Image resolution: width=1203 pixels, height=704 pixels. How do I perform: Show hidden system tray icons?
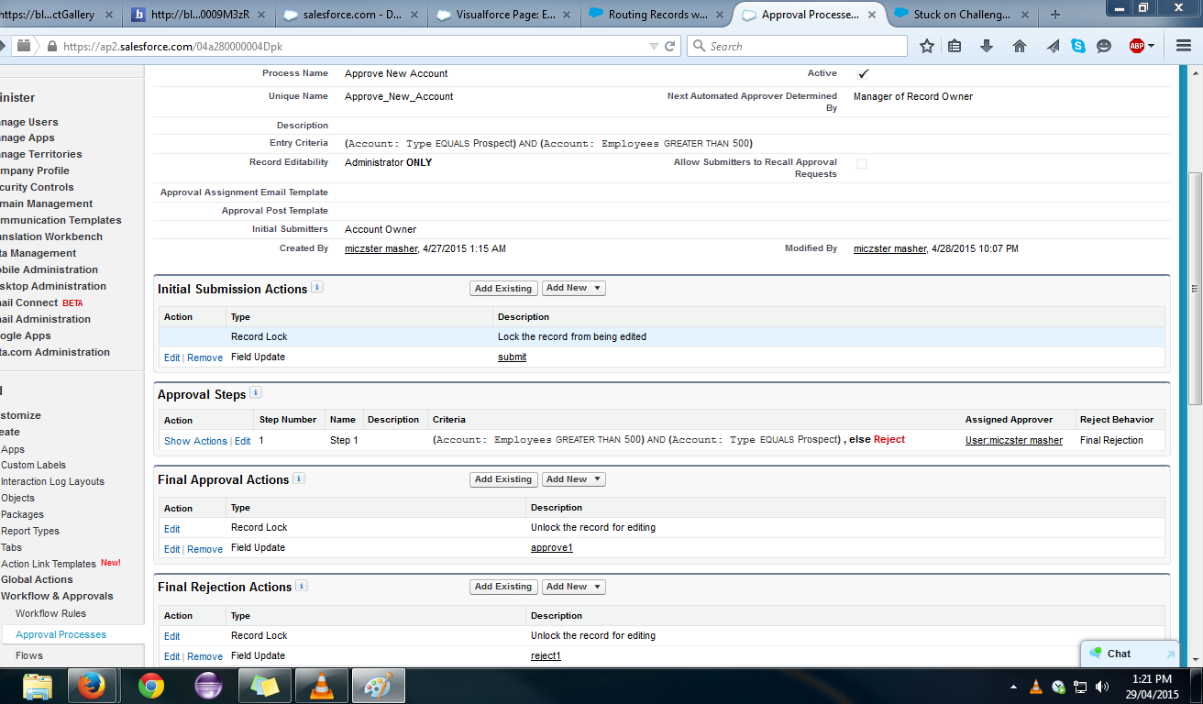(1013, 687)
